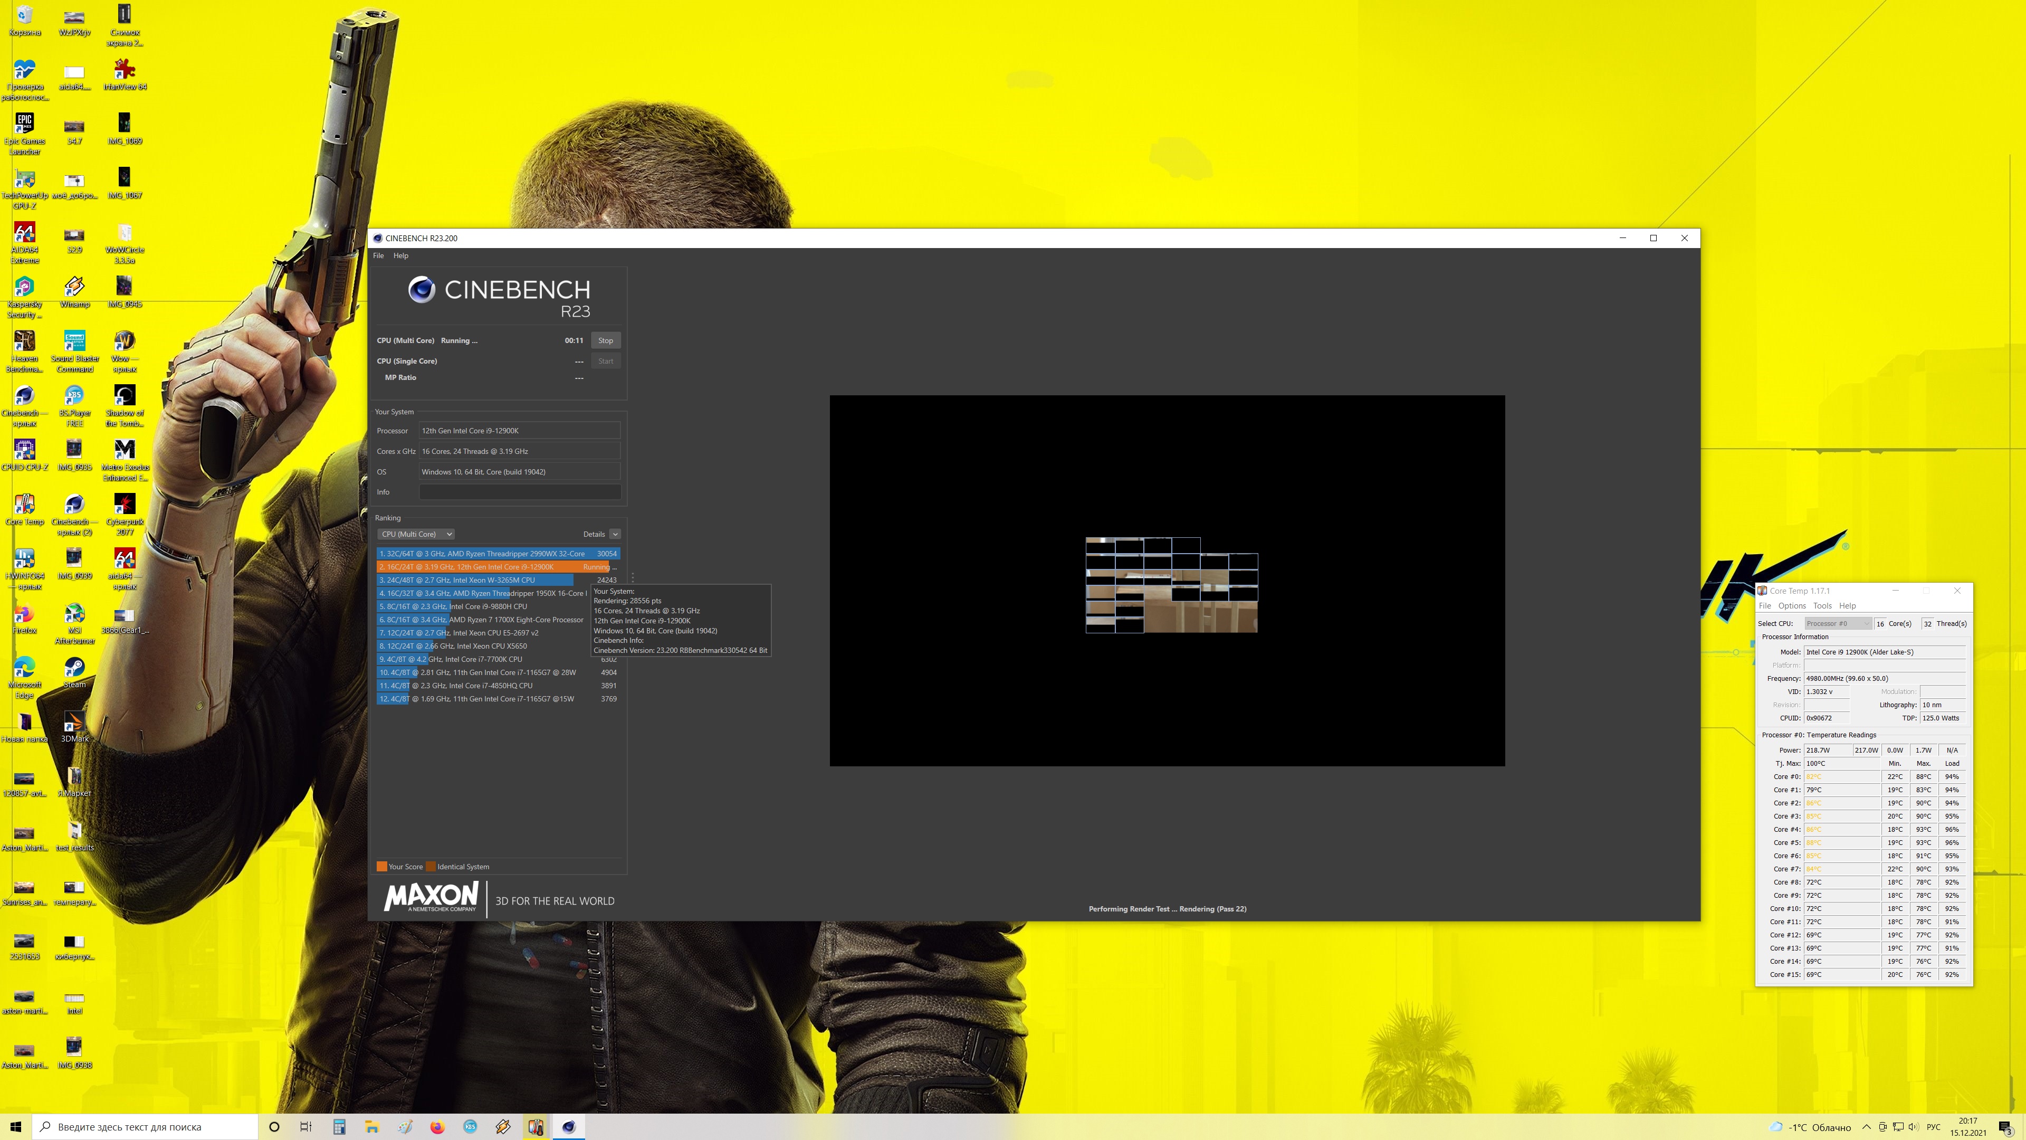Click the Cinebench Info text field
Viewport: 2026px width, 1140px height.
519,492
